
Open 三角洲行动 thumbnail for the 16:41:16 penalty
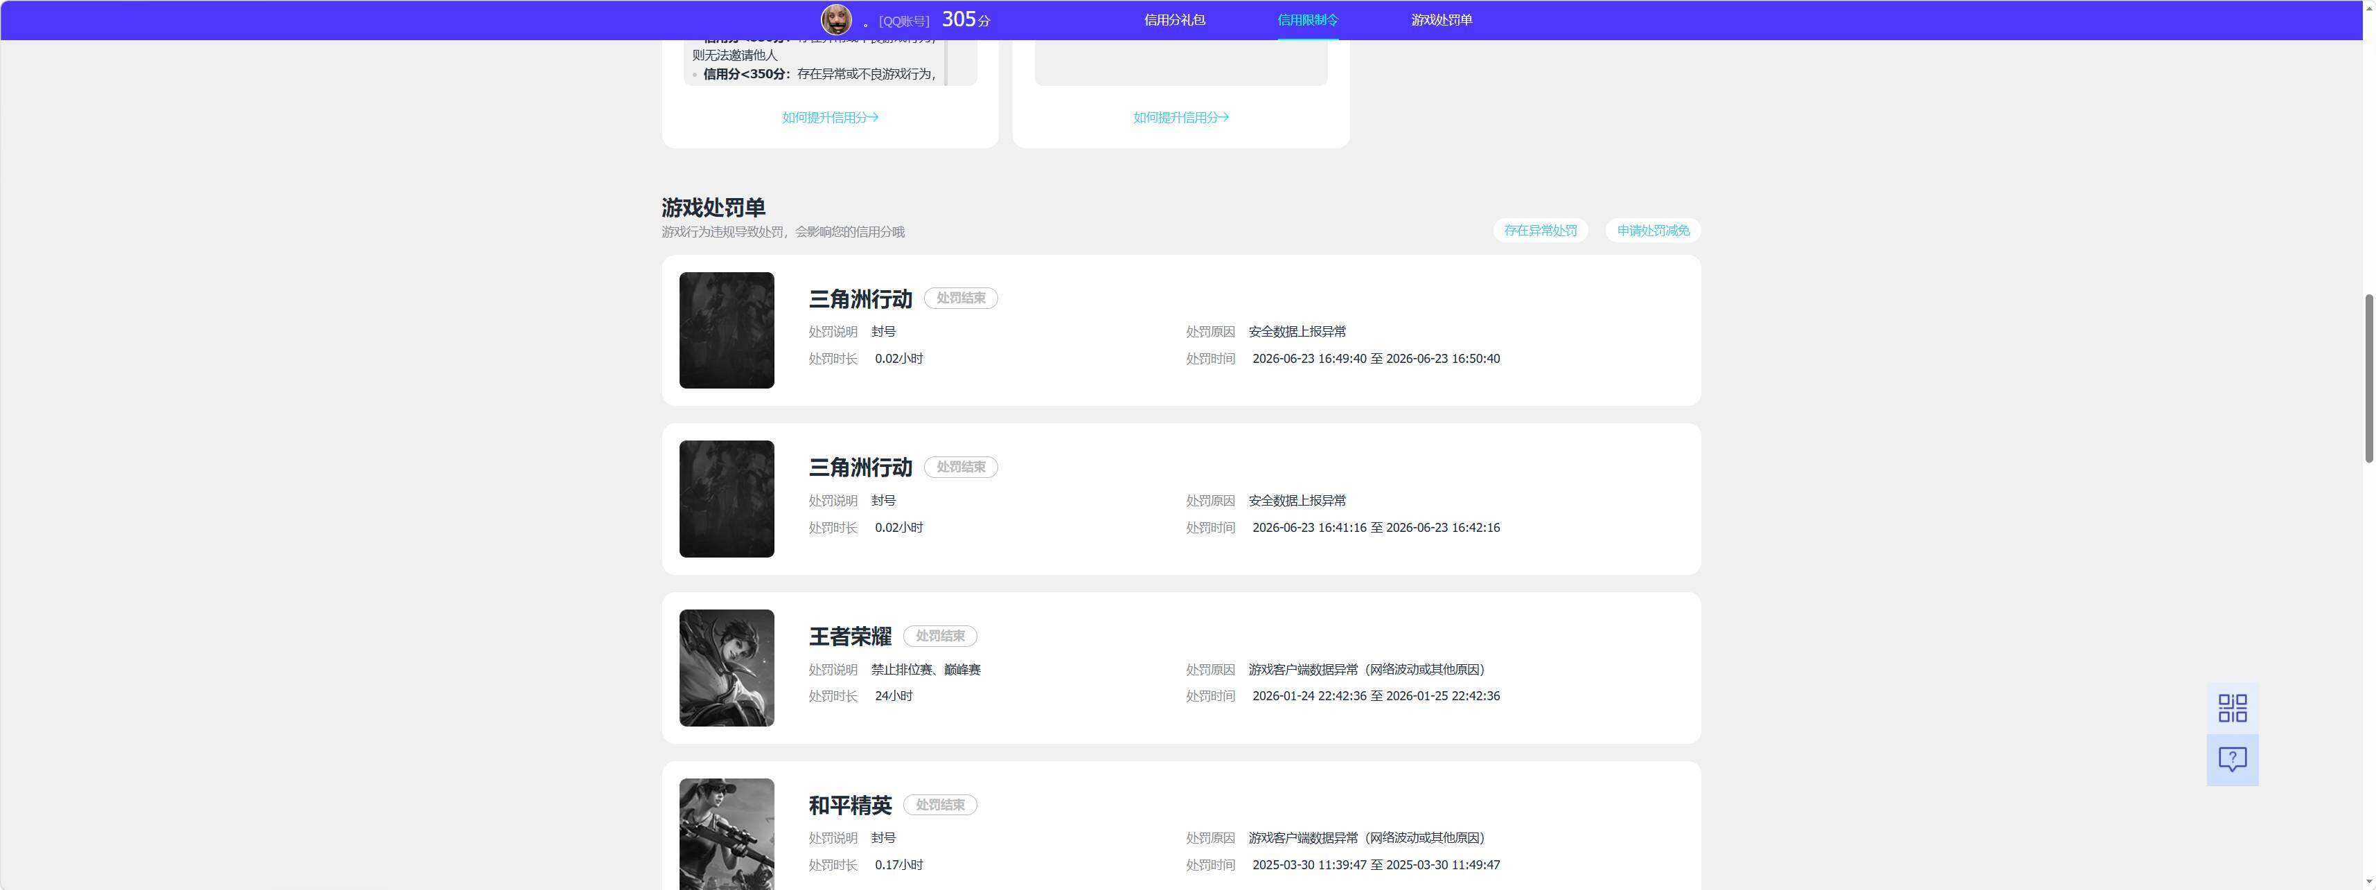pos(727,499)
